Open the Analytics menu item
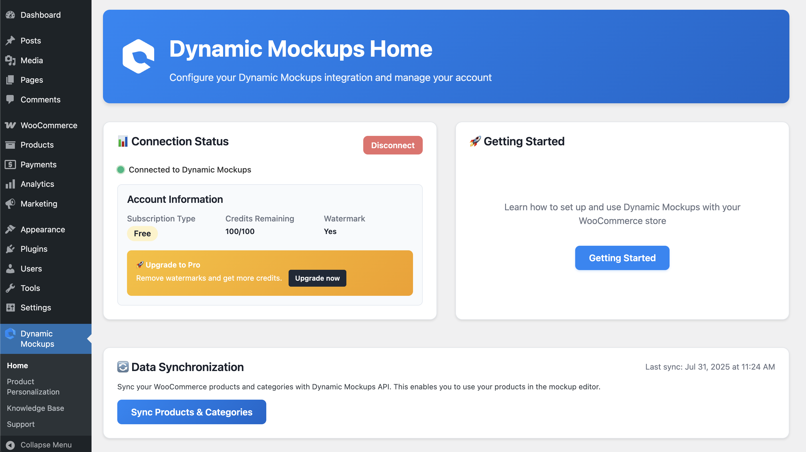The width and height of the screenshot is (806, 452). (x=37, y=184)
